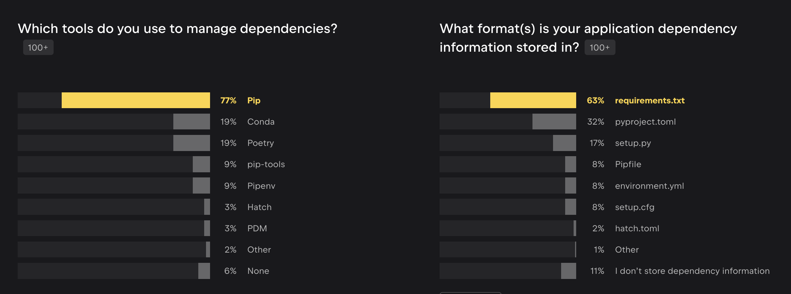Screen dimensions: 791x294
Task: Click the Conda label
Action: point(261,122)
